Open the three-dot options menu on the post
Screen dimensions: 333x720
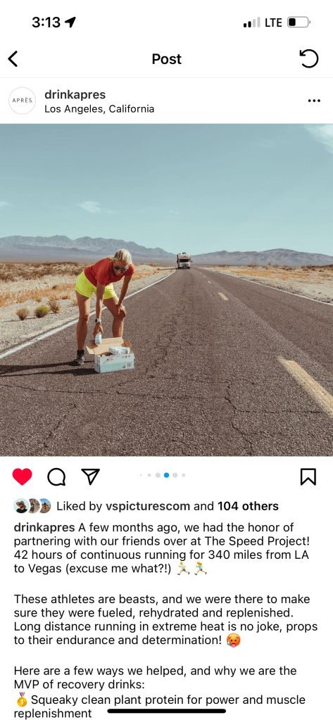tap(314, 101)
